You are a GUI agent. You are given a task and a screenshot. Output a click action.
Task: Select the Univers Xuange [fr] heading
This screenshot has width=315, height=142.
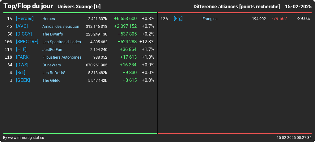pyautogui.click(x=79, y=6)
